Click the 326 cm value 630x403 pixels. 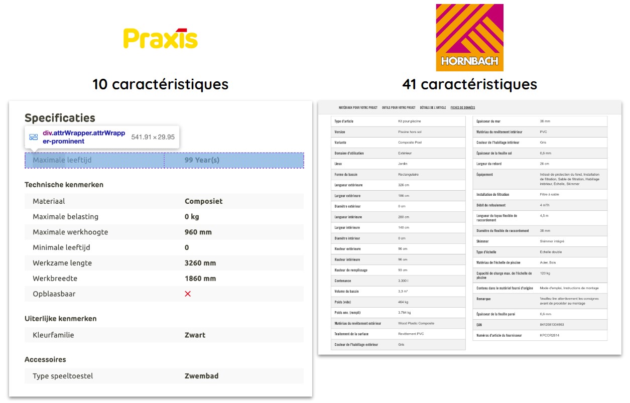tap(403, 185)
